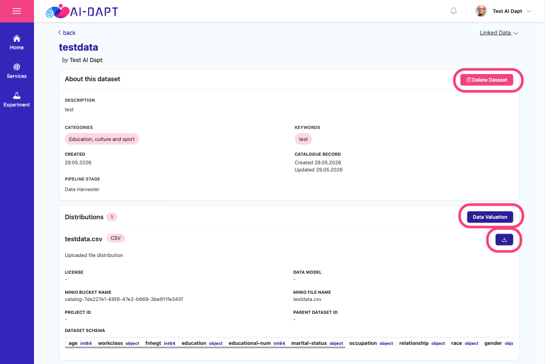Screen dimensions: 545x364
Task: Download testdata.csv with the download icon
Action: click(504, 239)
